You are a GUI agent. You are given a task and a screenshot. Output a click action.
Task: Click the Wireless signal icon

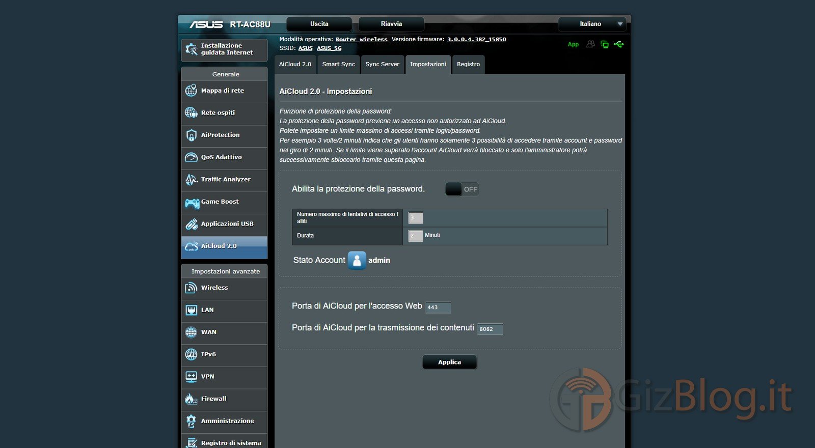click(x=191, y=288)
